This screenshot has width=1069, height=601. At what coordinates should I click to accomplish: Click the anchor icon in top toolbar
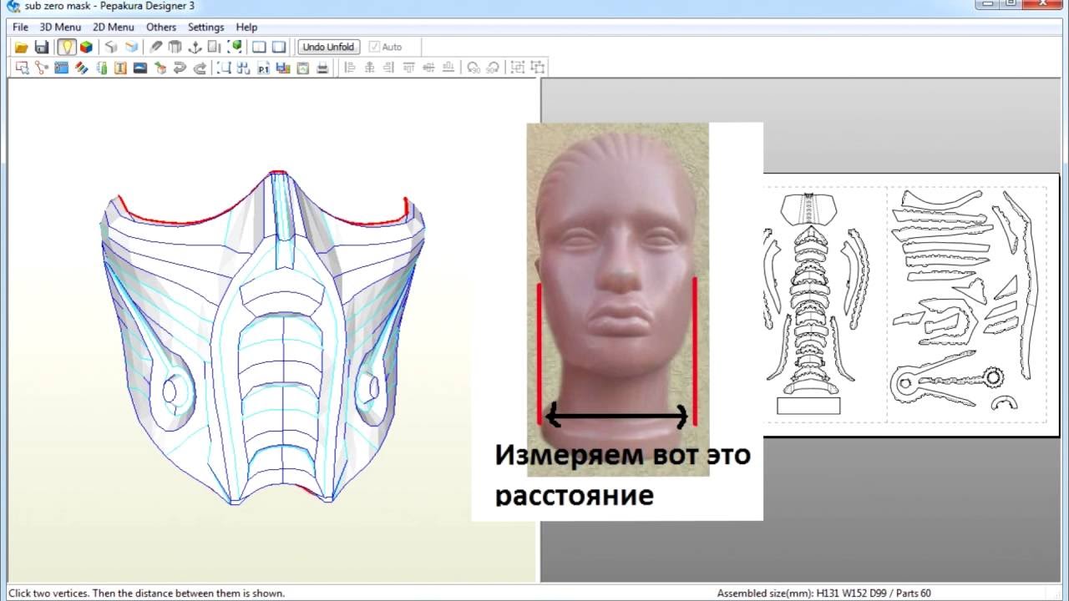tap(195, 47)
